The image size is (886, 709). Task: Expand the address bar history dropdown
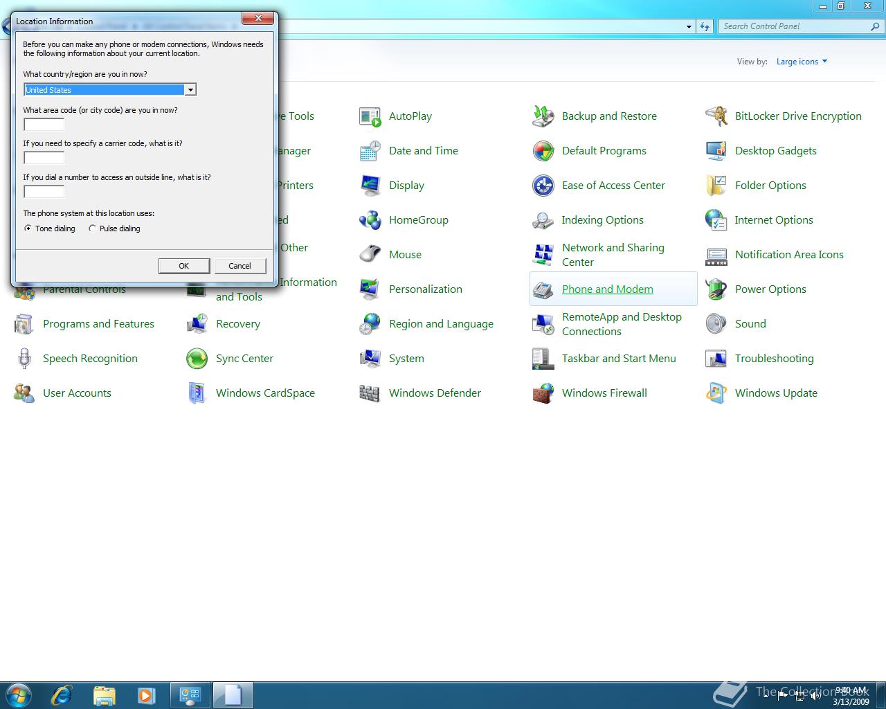(x=689, y=26)
